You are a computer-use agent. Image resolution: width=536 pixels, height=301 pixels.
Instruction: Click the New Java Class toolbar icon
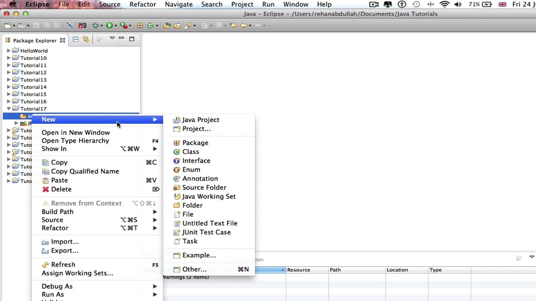click(150, 26)
